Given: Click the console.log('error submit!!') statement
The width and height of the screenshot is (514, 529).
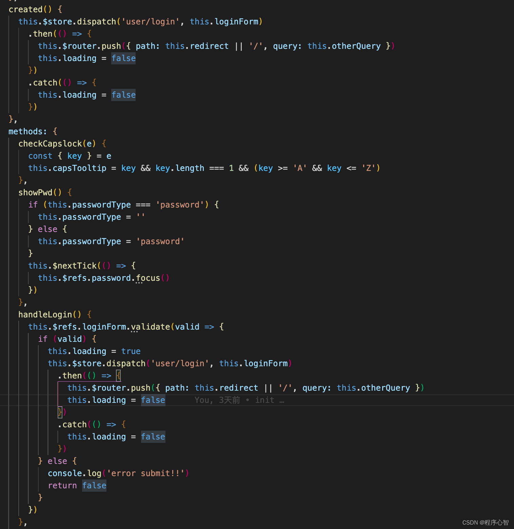Looking at the screenshot, I should [118, 473].
